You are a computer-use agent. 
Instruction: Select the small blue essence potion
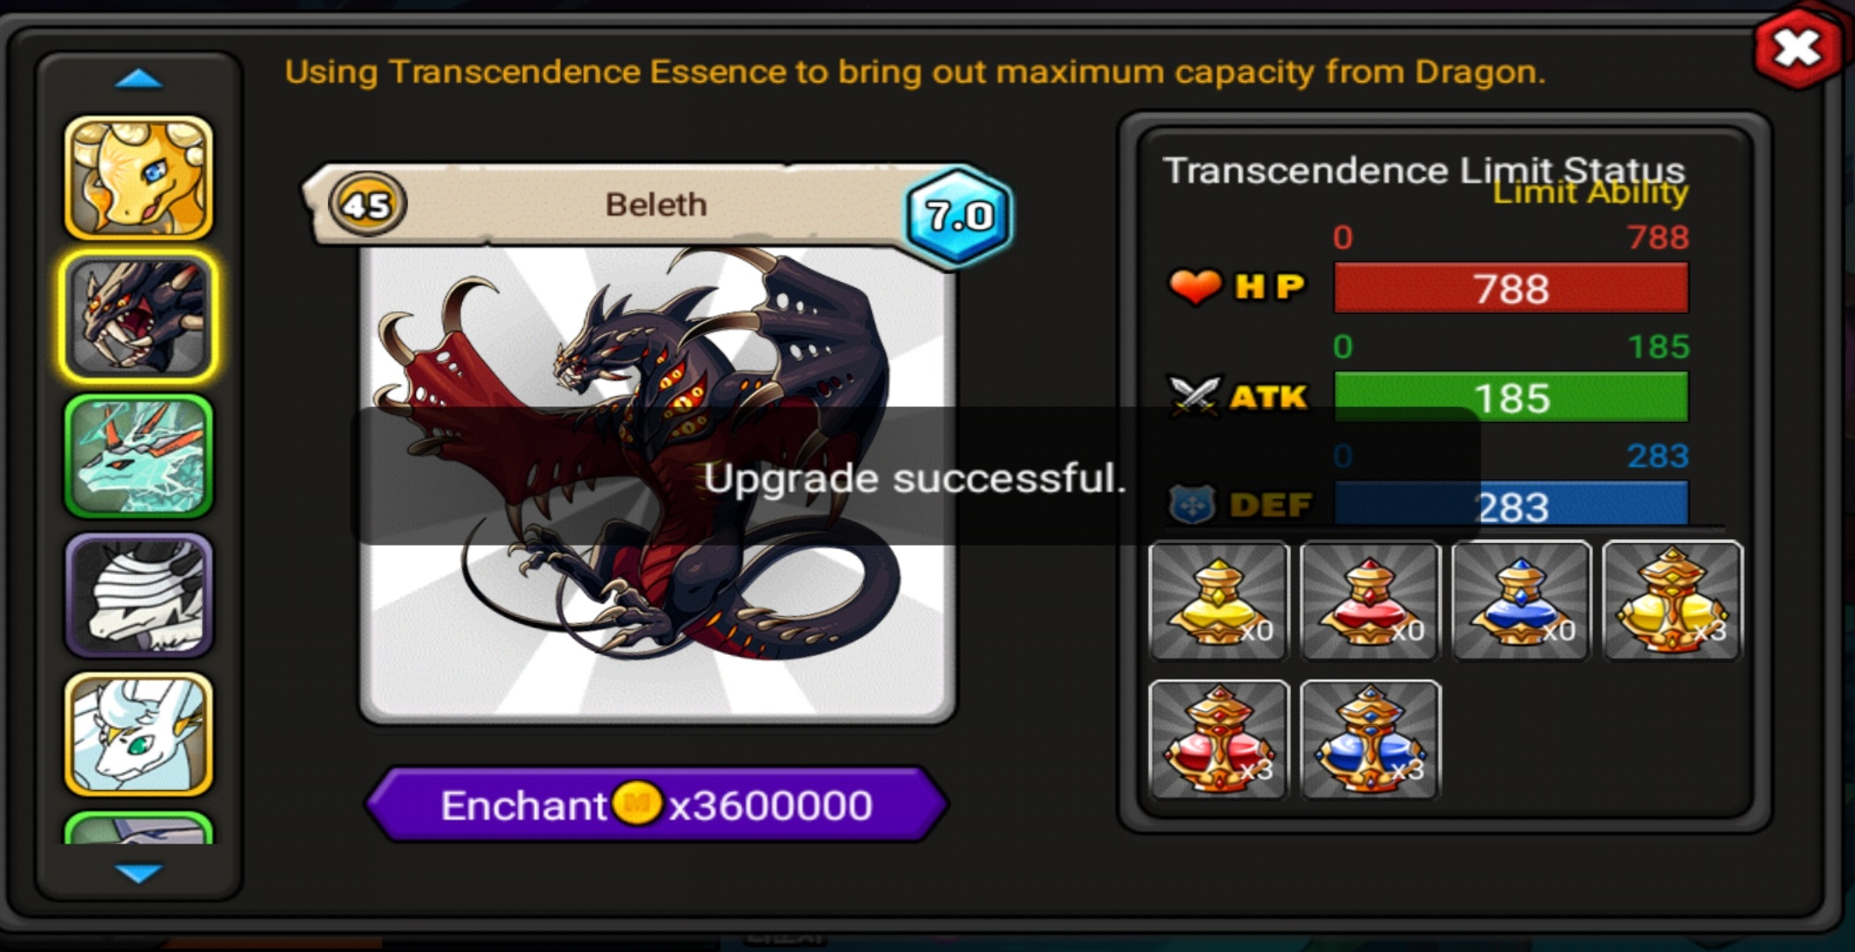point(1522,600)
